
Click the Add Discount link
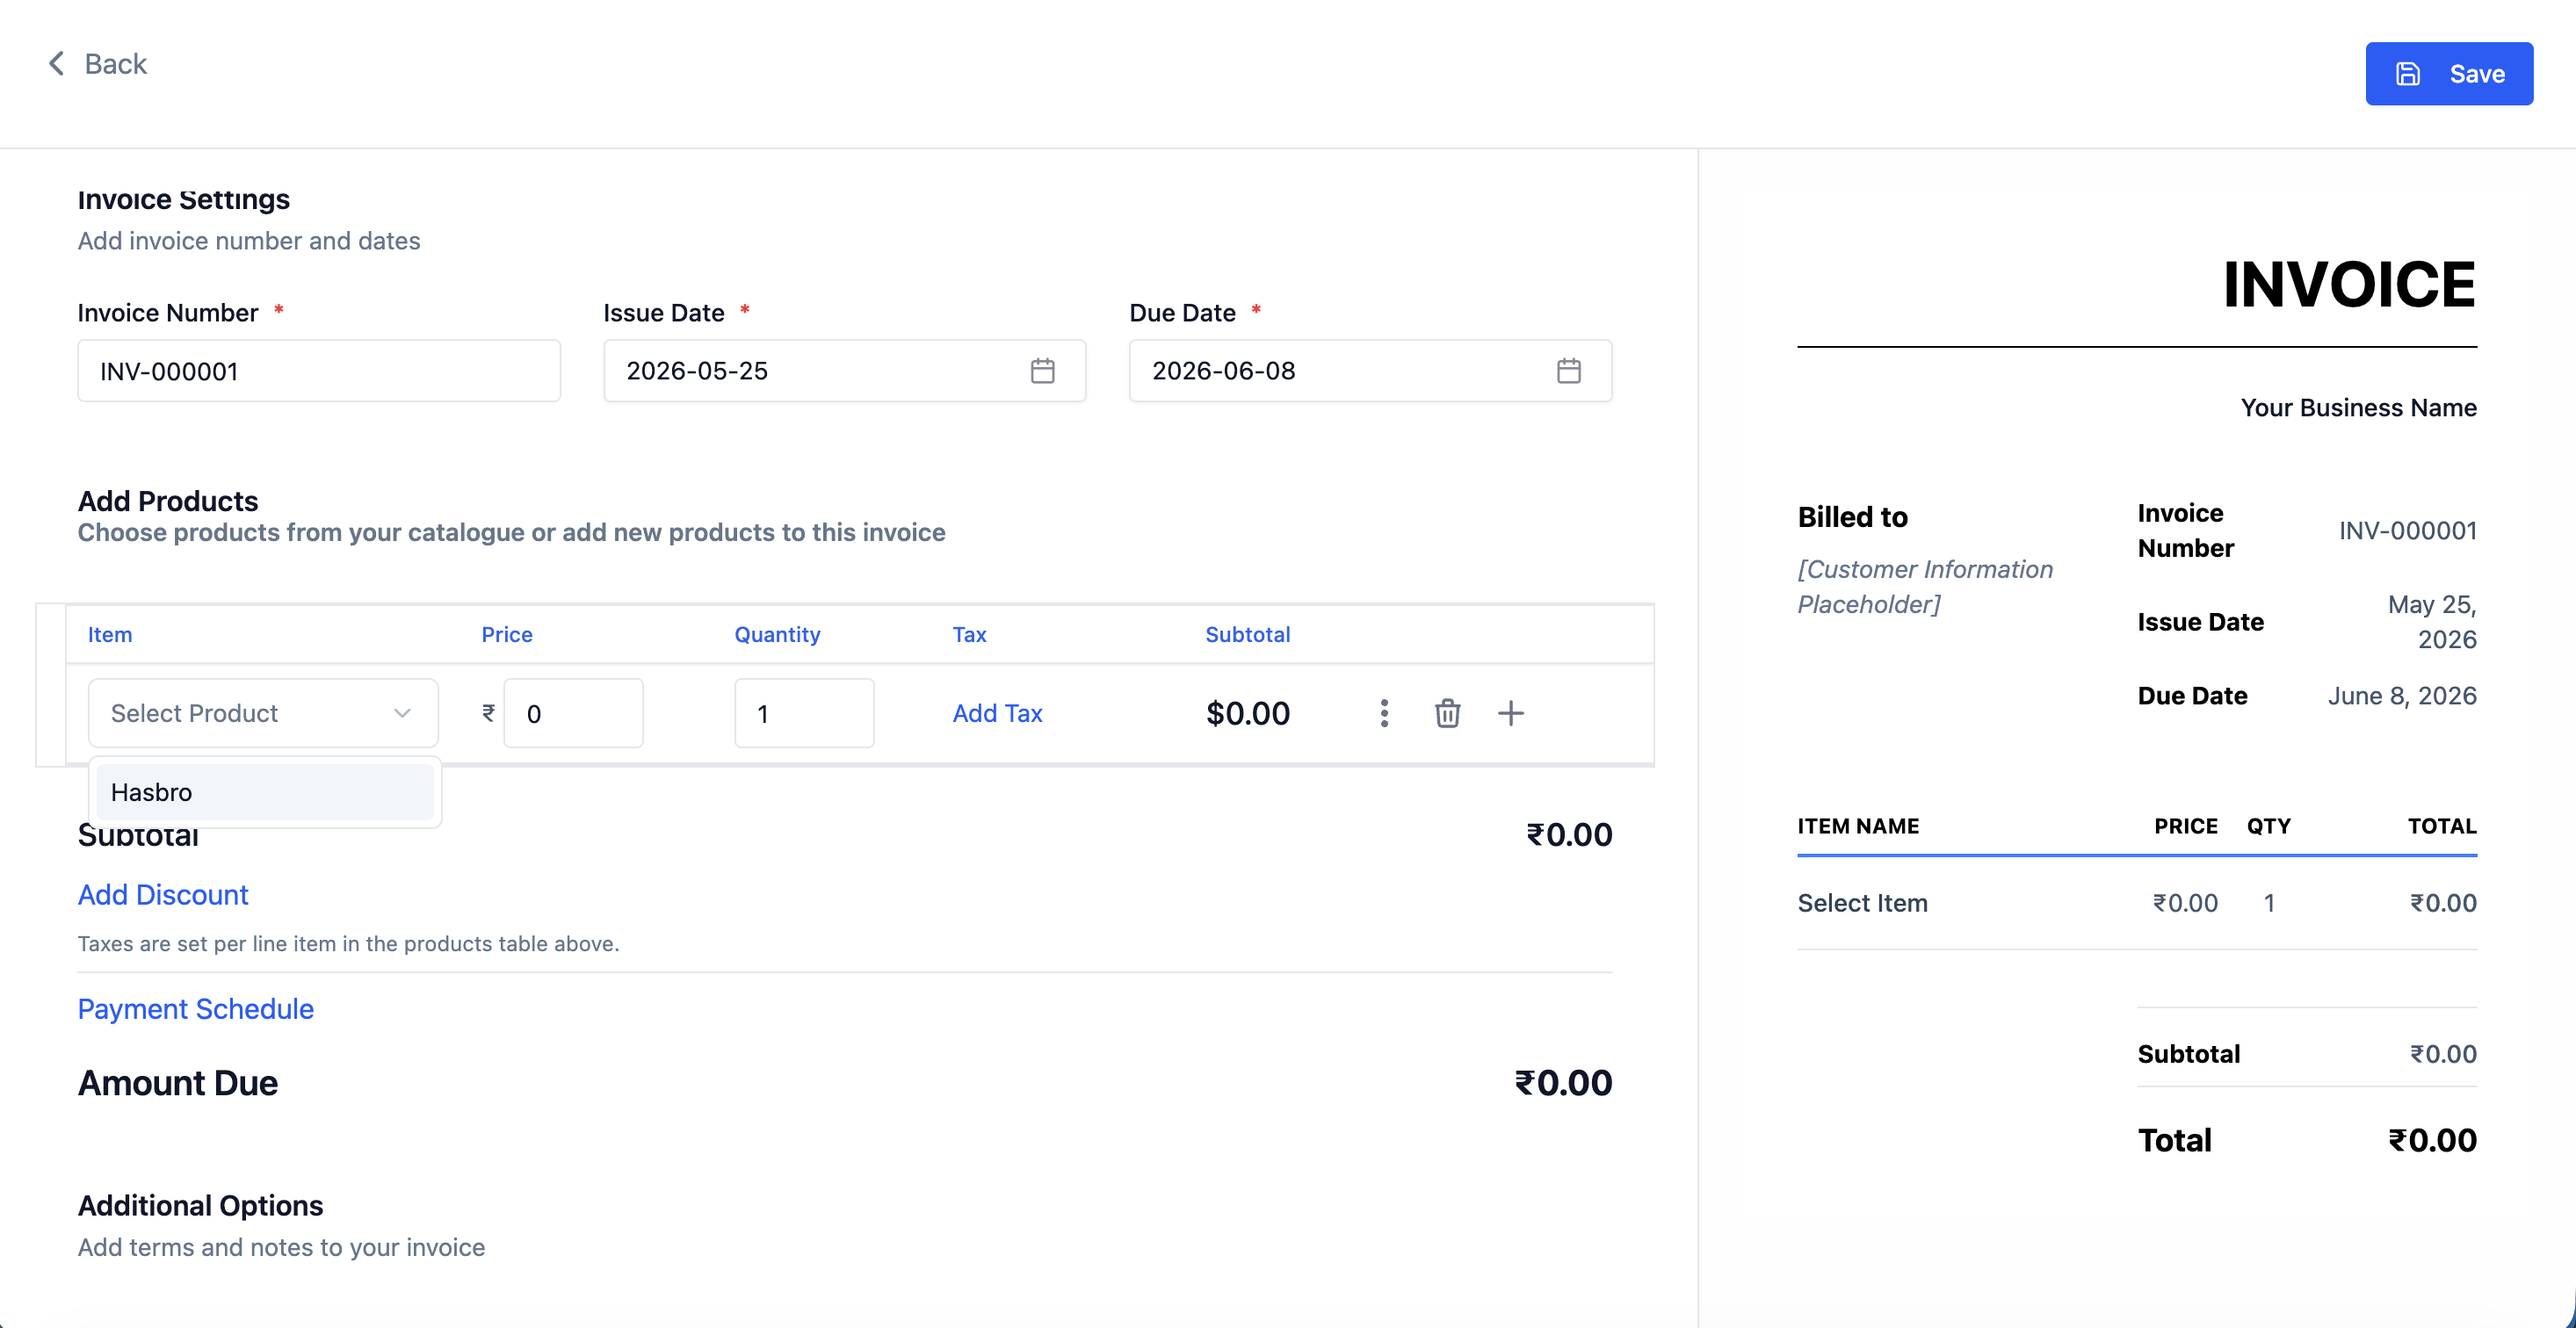coord(163,894)
